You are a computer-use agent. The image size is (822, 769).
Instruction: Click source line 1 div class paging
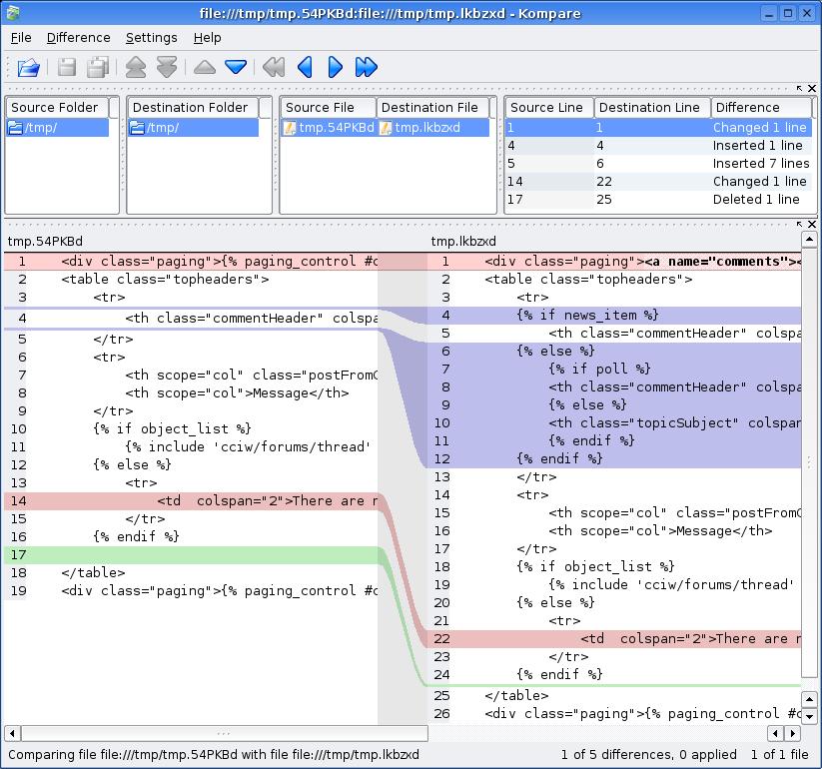(x=191, y=262)
